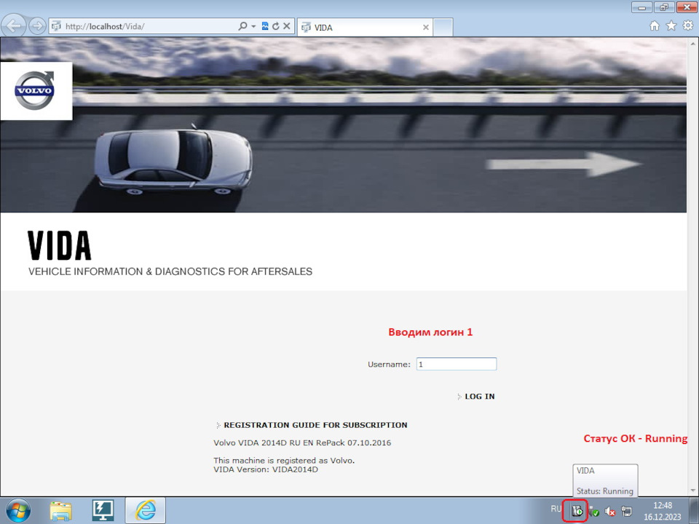Go to the browser home page

click(655, 25)
